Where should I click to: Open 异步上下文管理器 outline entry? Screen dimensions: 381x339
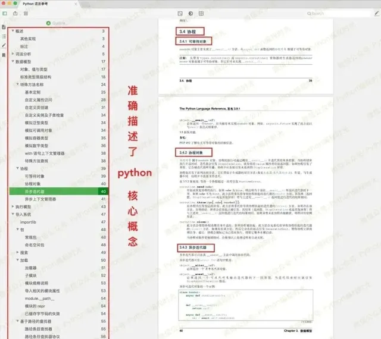tap(40, 199)
